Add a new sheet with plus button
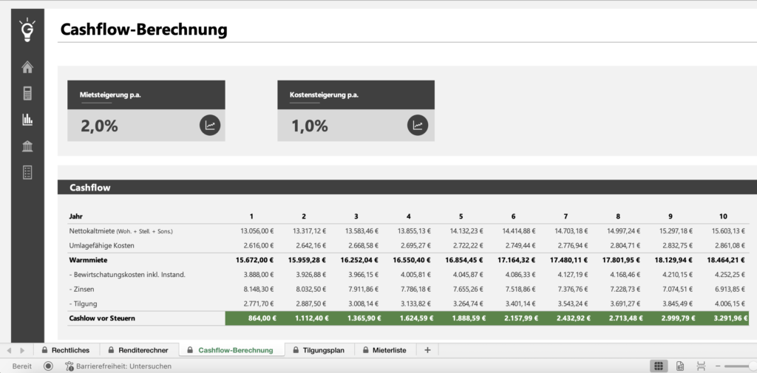Screen dimensions: 757x373 click(x=427, y=350)
